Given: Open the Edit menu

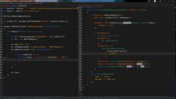Looking at the screenshot, I should click(x=4, y=3).
